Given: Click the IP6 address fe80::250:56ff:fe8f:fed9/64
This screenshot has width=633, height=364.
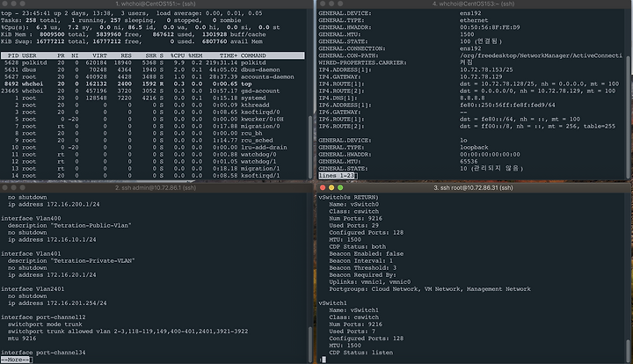Looking at the screenshot, I should 507,105.
